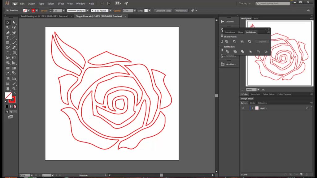The image size is (317, 178).
Task: Click the Divide pathfinder icon
Action: 227,52
